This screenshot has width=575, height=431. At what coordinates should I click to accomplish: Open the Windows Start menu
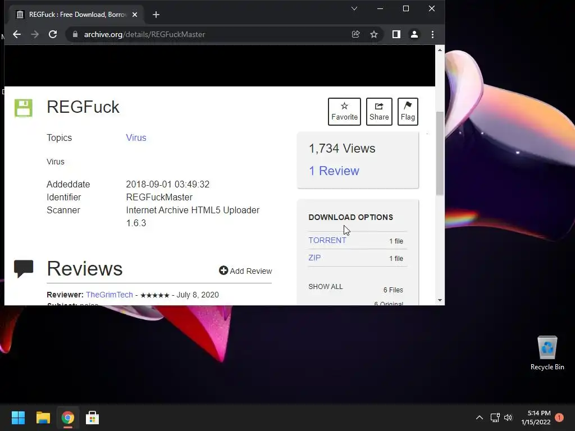[x=18, y=418]
